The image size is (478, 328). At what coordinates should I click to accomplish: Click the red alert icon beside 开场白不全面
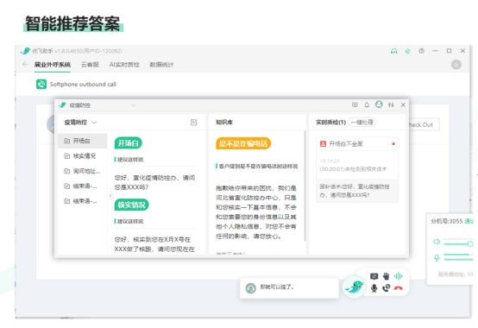(323, 144)
